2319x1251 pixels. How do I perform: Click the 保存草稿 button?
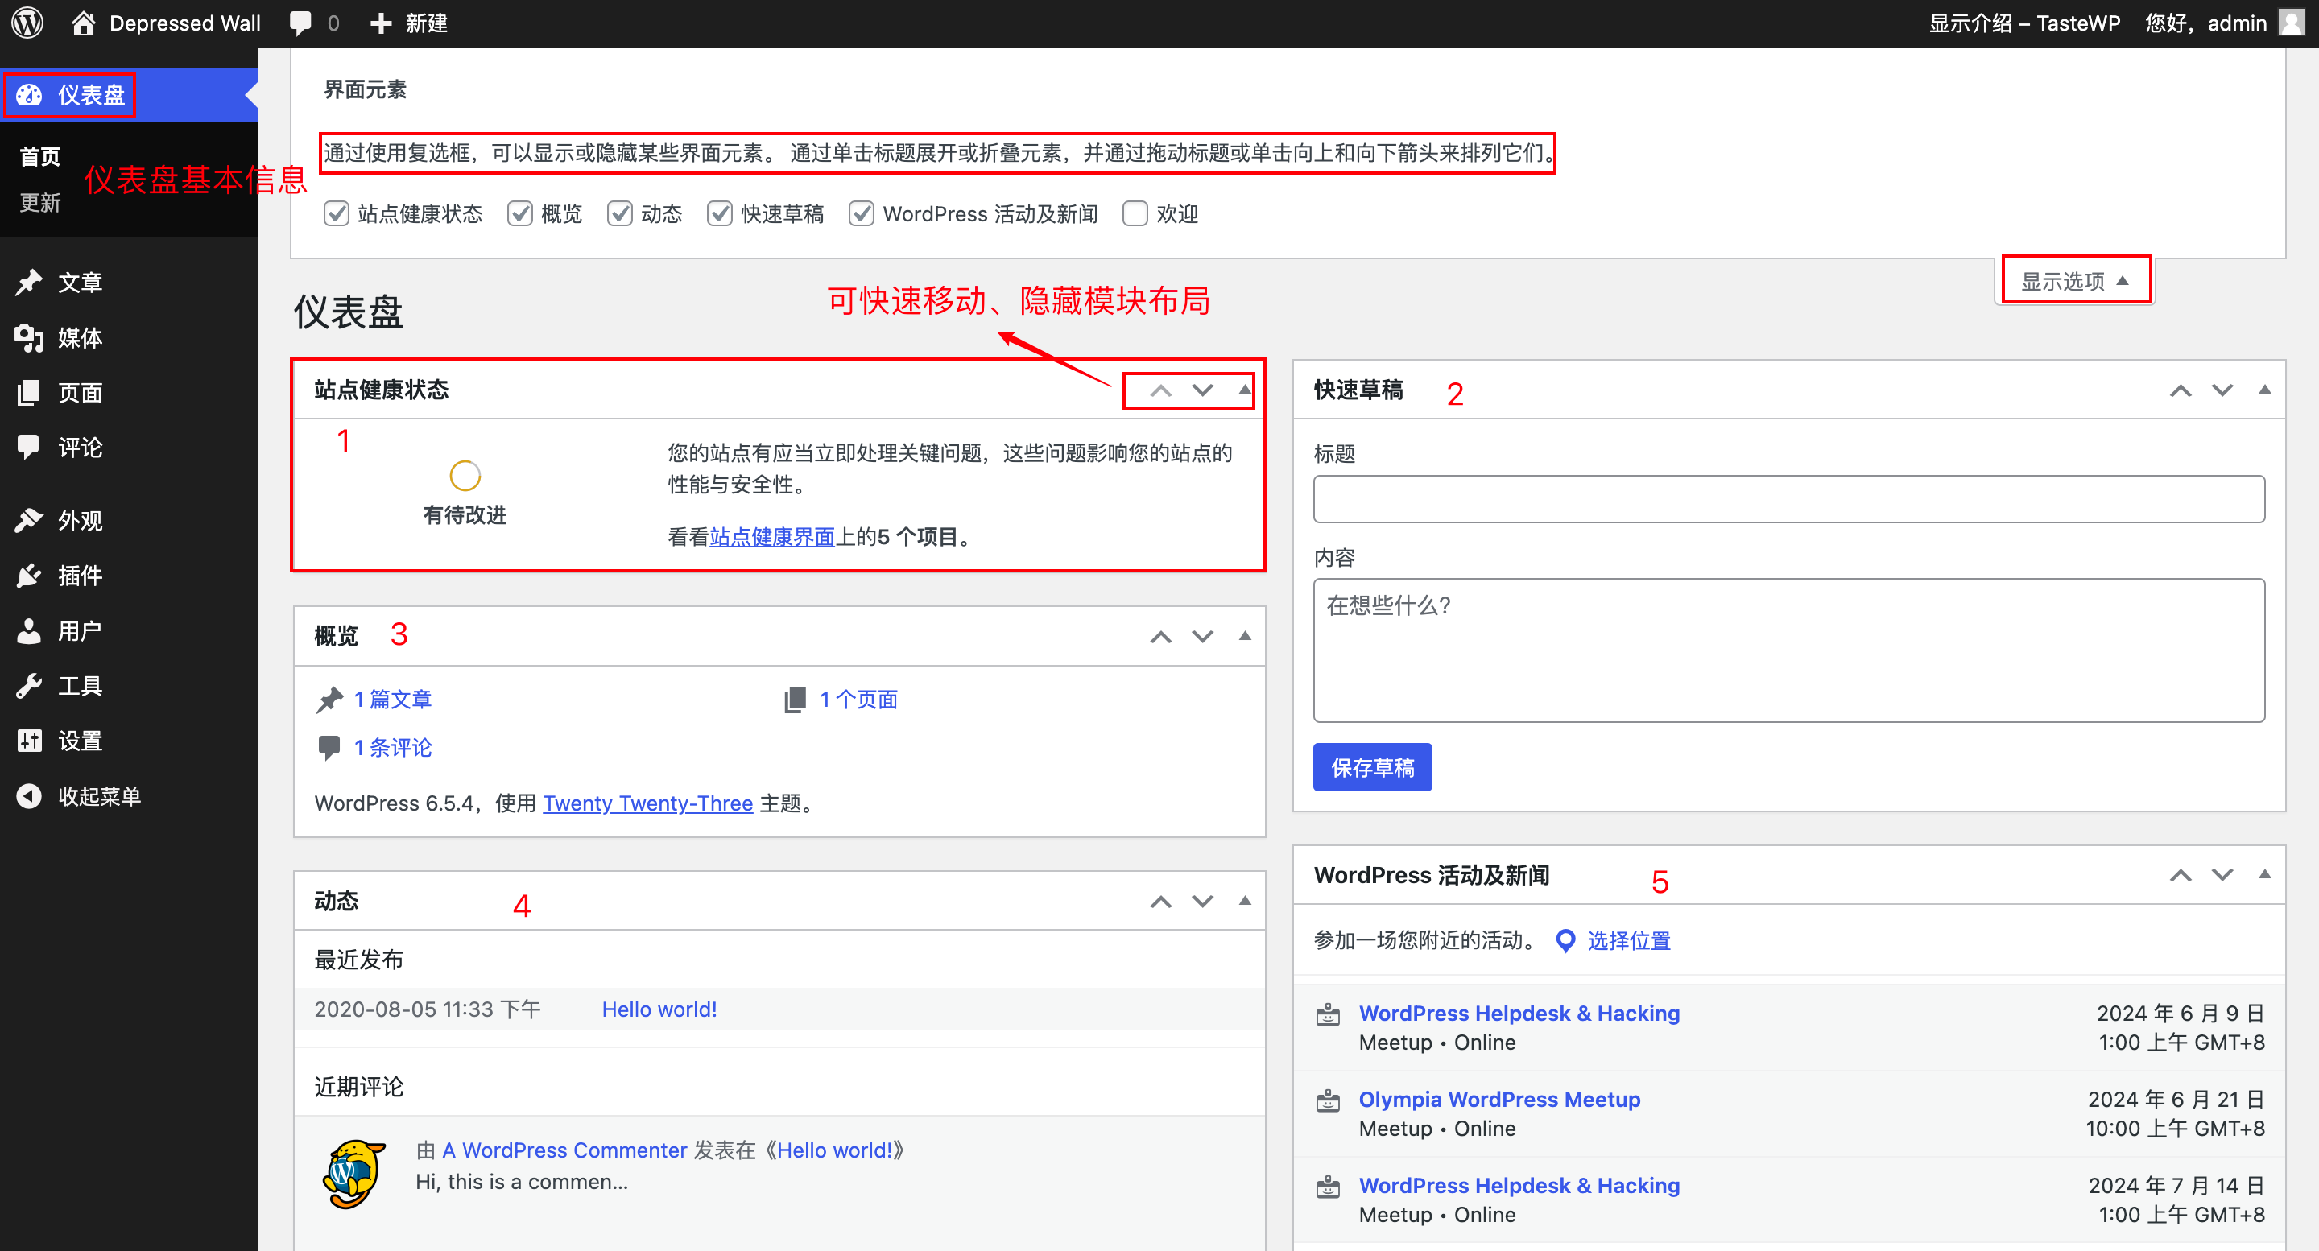1372,768
